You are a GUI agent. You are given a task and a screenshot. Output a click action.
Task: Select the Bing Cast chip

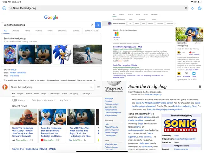click(x=130, y=23)
